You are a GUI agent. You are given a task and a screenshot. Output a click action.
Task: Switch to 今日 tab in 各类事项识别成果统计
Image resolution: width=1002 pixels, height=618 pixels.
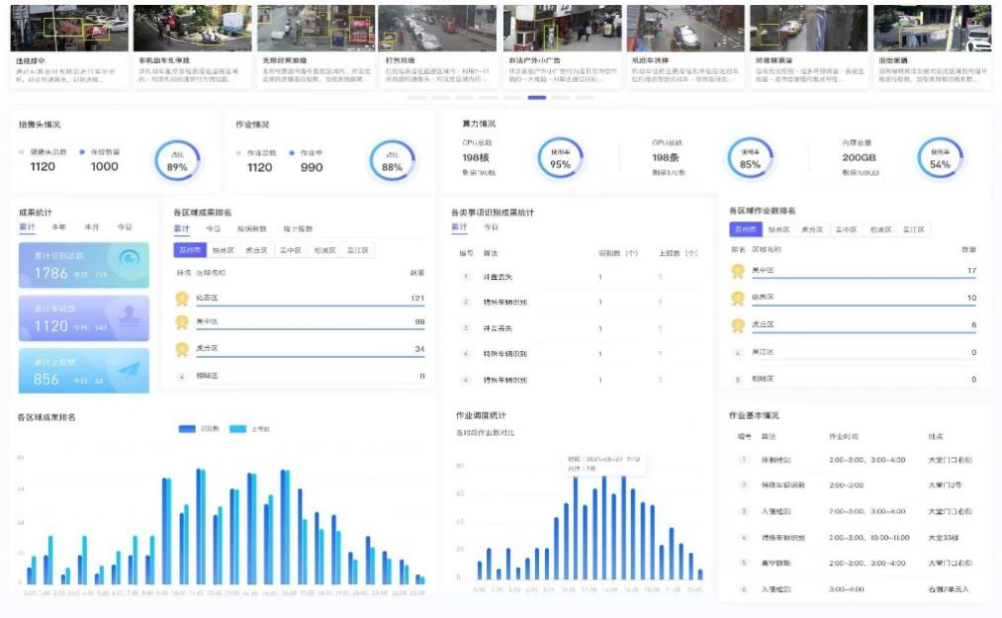tap(491, 227)
